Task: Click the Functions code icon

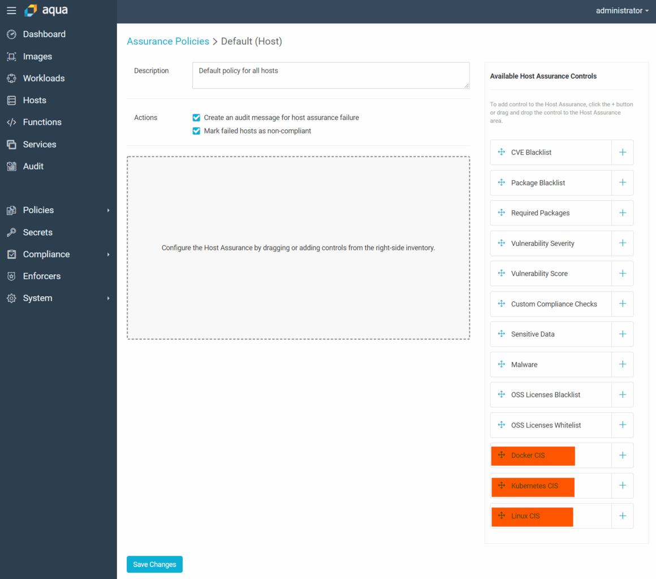Action: click(x=12, y=122)
